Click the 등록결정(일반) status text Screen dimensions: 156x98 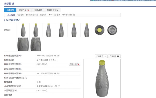(43, 86)
